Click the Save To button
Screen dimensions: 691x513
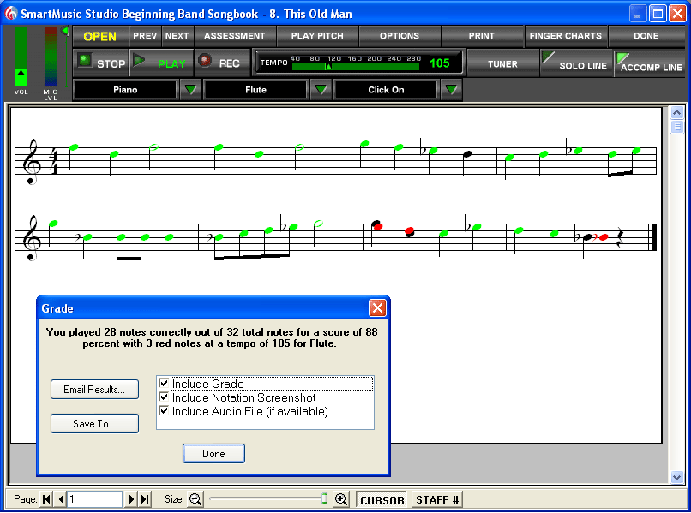pos(94,424)
